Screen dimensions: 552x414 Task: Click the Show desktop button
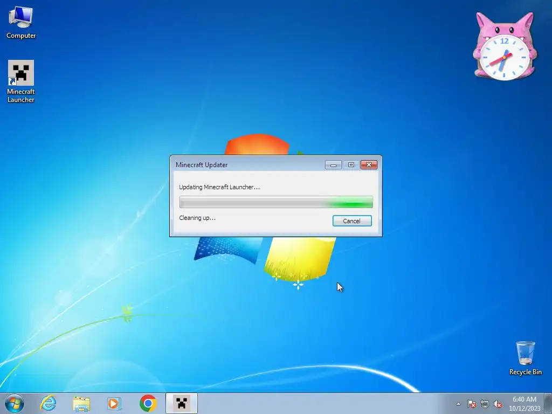click(x=548, y=403)
